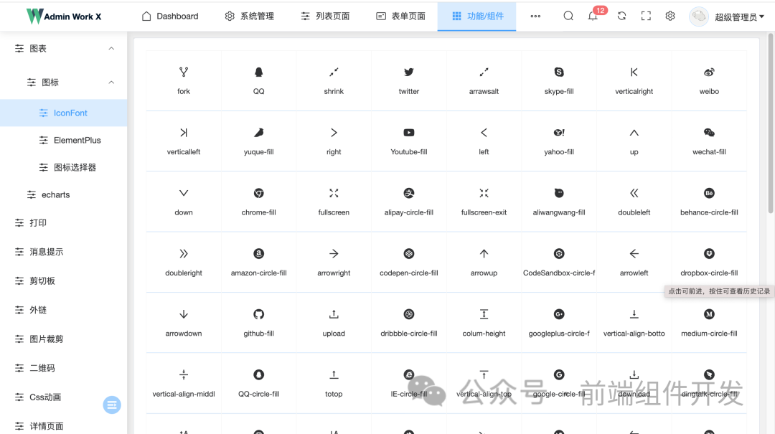Viewport: 775px width, 434px height.
Task: Click the blue floating menu toggle button
Action: 112,405
